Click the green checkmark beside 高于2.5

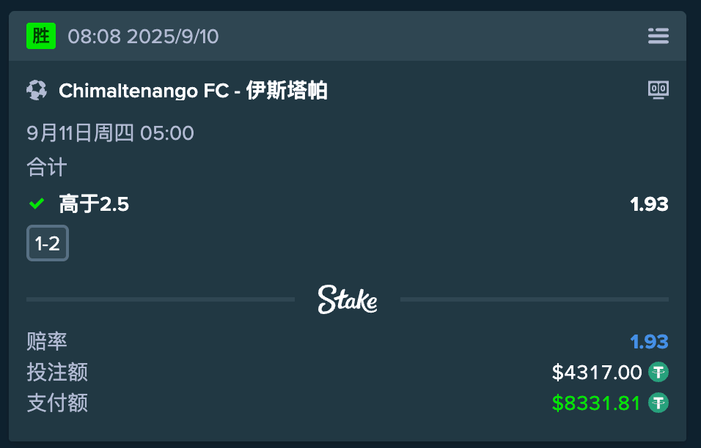pyautogui.click(x=36, y=204)
